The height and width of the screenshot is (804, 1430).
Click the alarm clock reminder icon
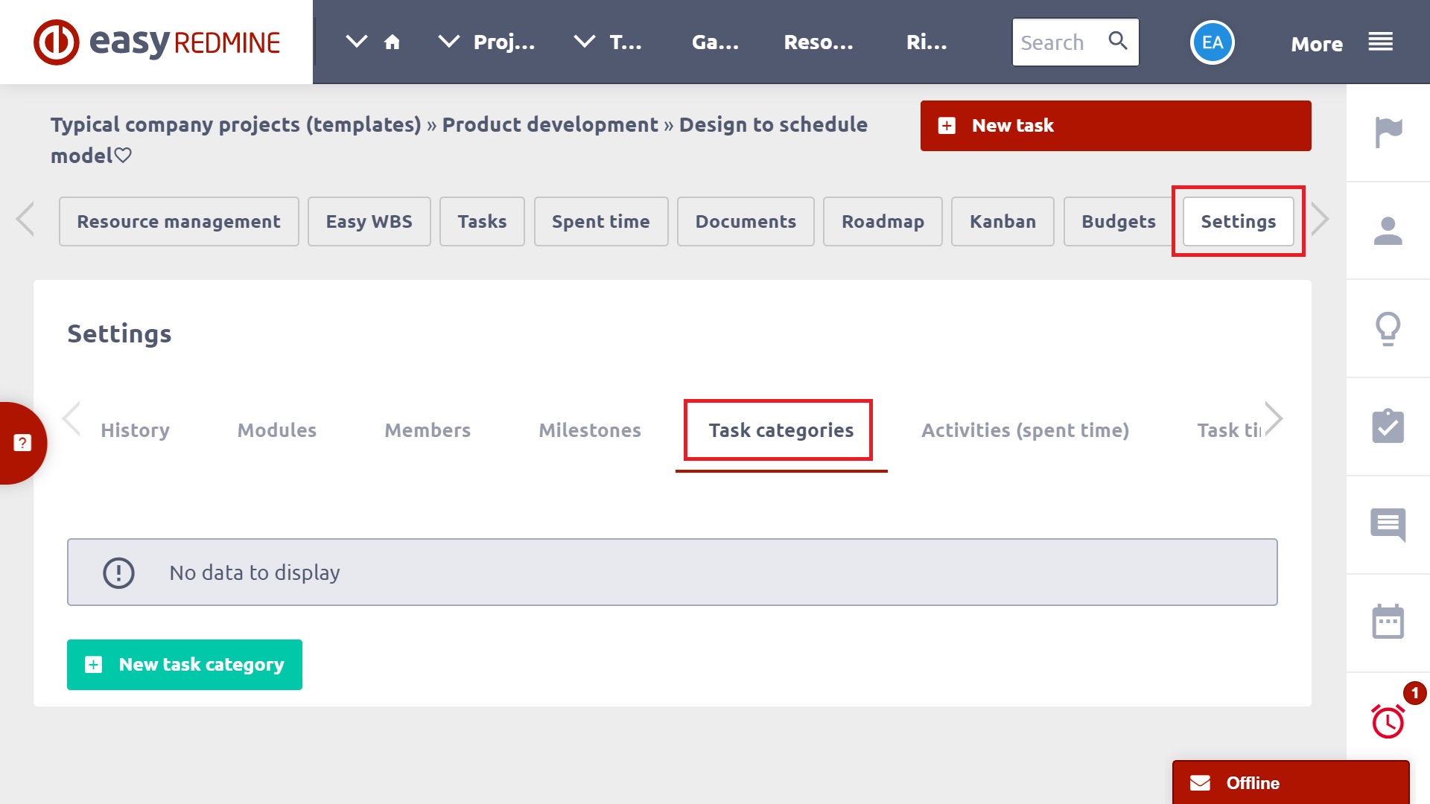(x=1387, y=721)
